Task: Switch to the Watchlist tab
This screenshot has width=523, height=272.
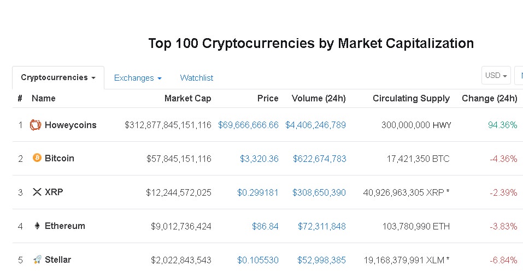Action: coord(196,78)
